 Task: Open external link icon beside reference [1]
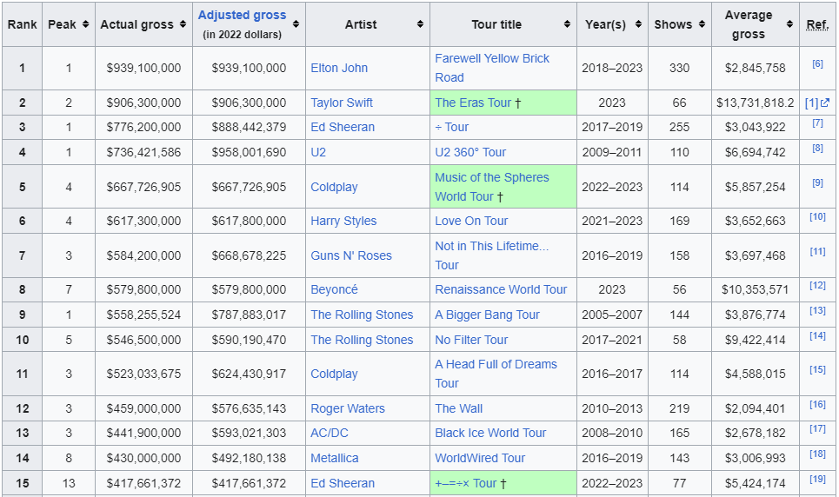[x=825, y=103]
